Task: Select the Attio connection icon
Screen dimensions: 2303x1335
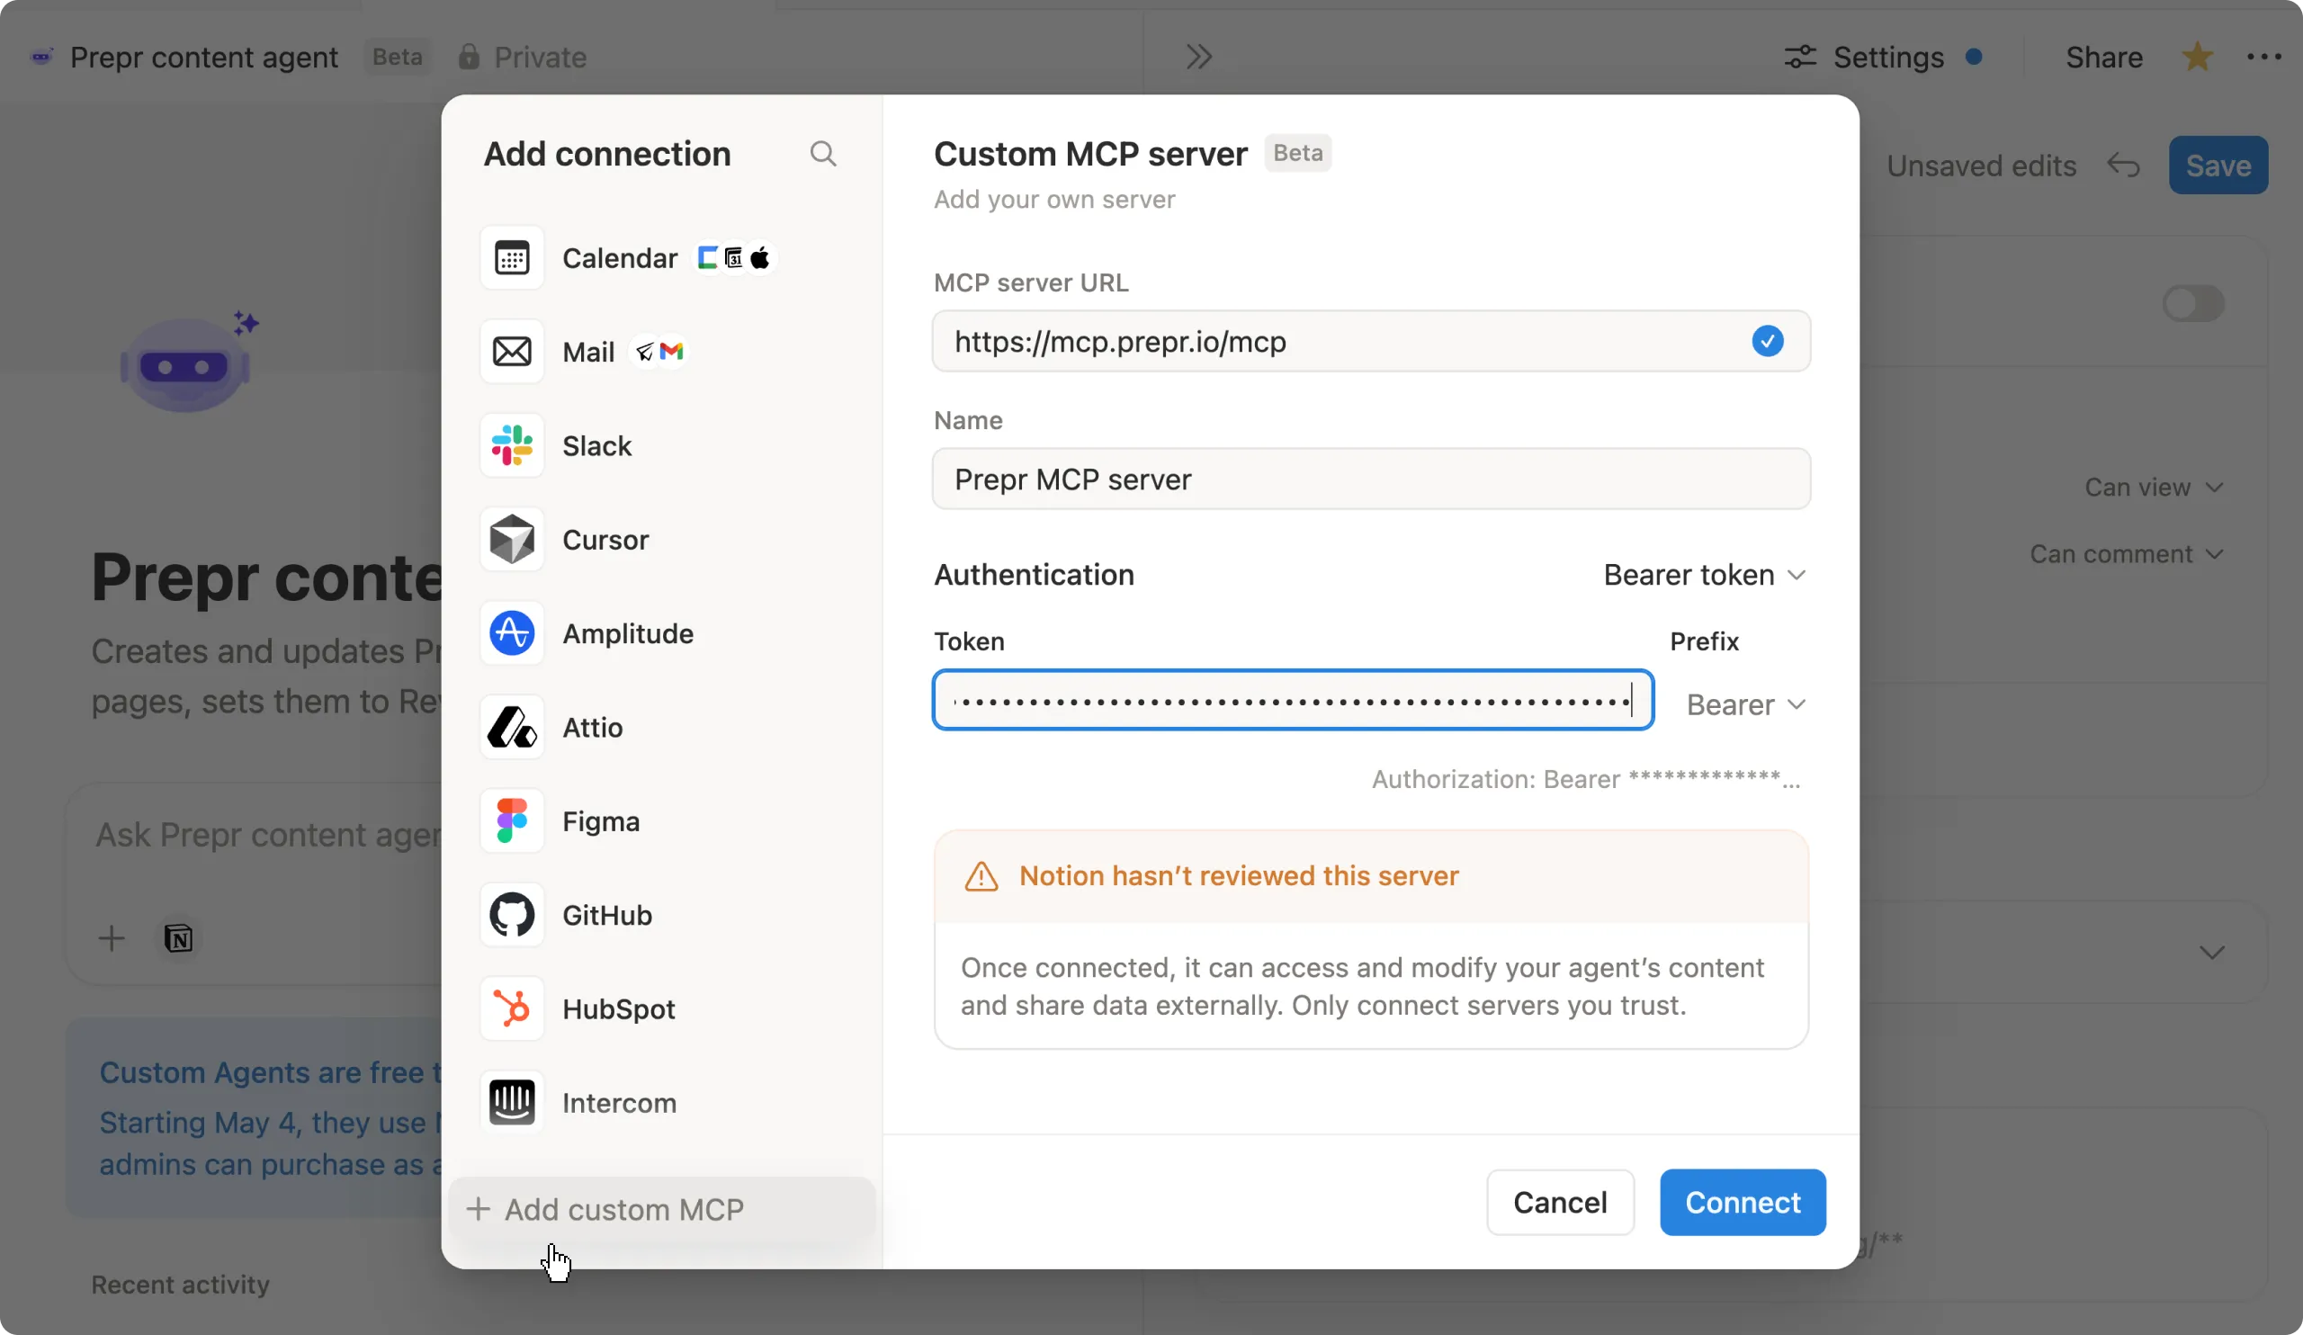Action: coord(511,727)
